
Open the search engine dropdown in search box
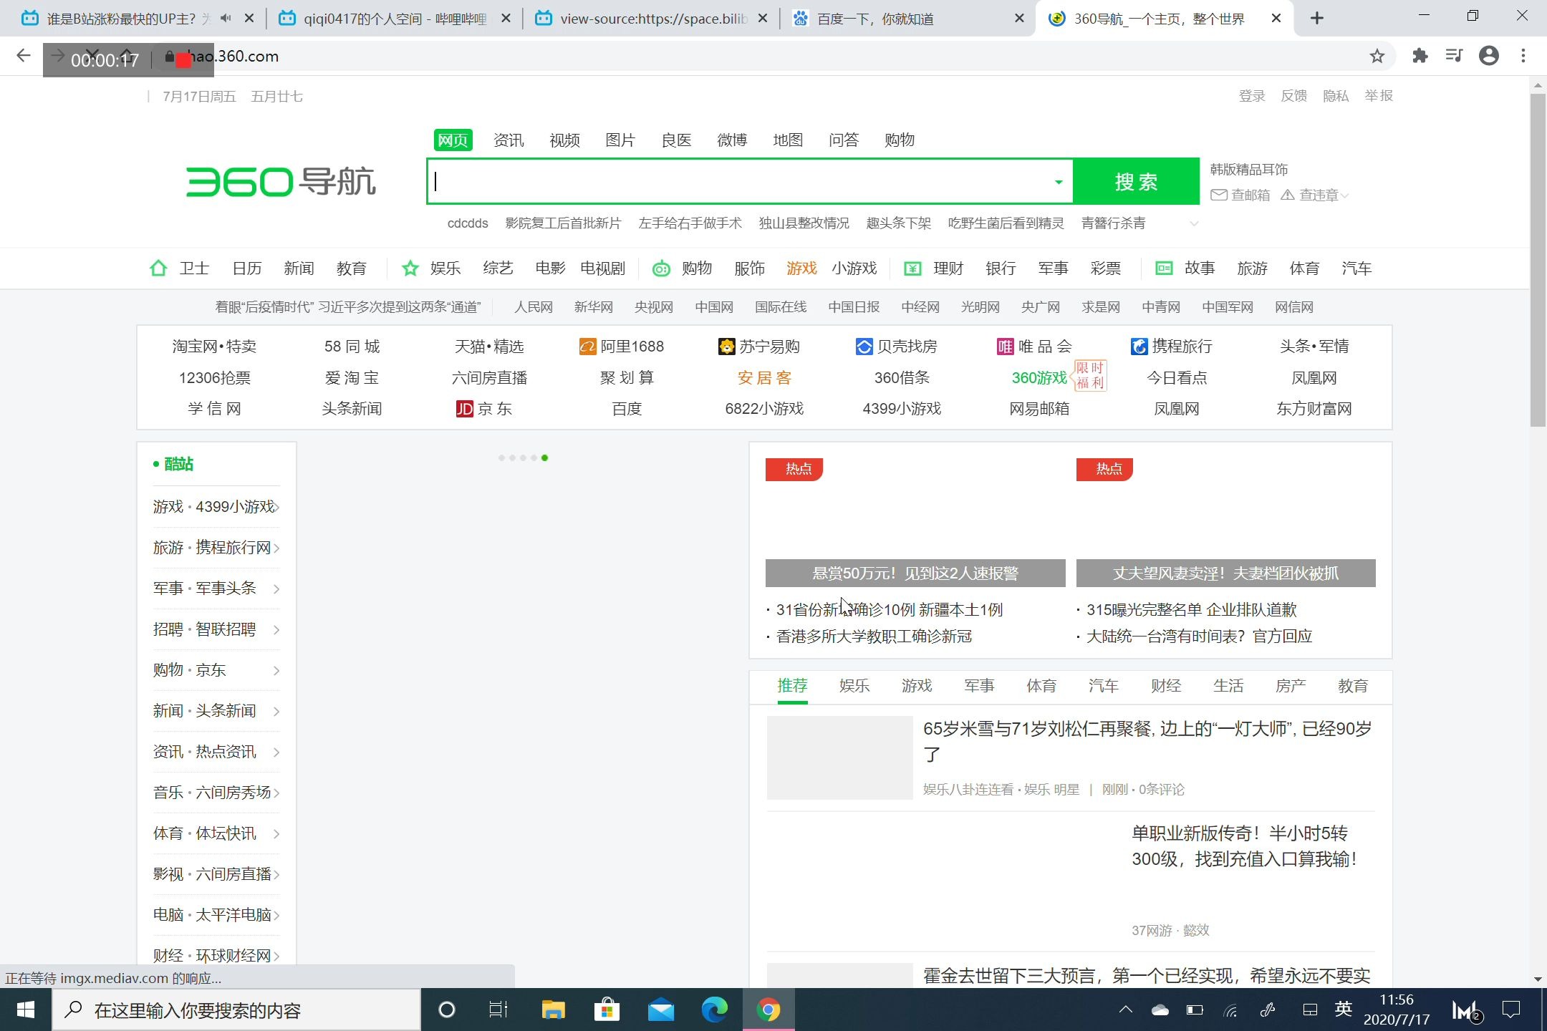pyautogui.click(x=1059, y=181)
